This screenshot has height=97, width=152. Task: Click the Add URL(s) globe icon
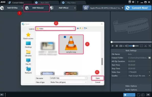point(52,8)
